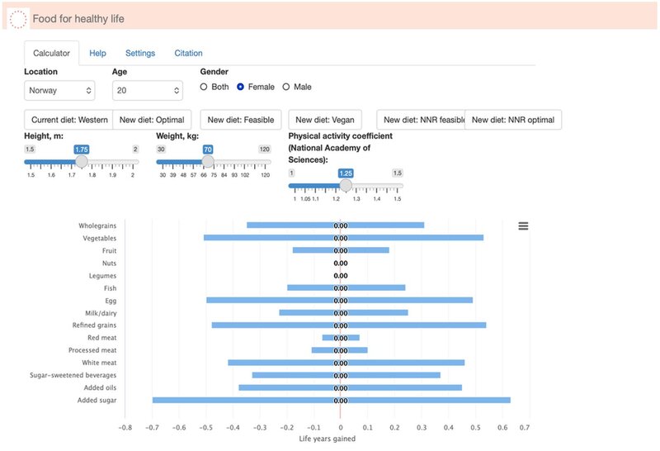This screenshot has width=660, height=451.
Task: Open the Location dropdown showing Norway
Action: [59, 90]
